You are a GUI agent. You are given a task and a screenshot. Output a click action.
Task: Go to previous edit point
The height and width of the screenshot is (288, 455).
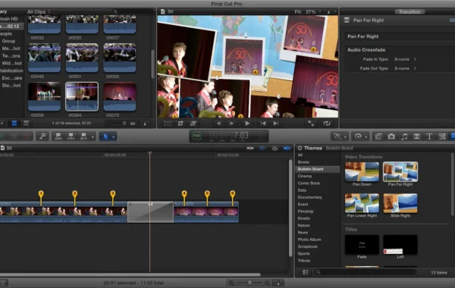pyautogui.click(x=263, y=124)
